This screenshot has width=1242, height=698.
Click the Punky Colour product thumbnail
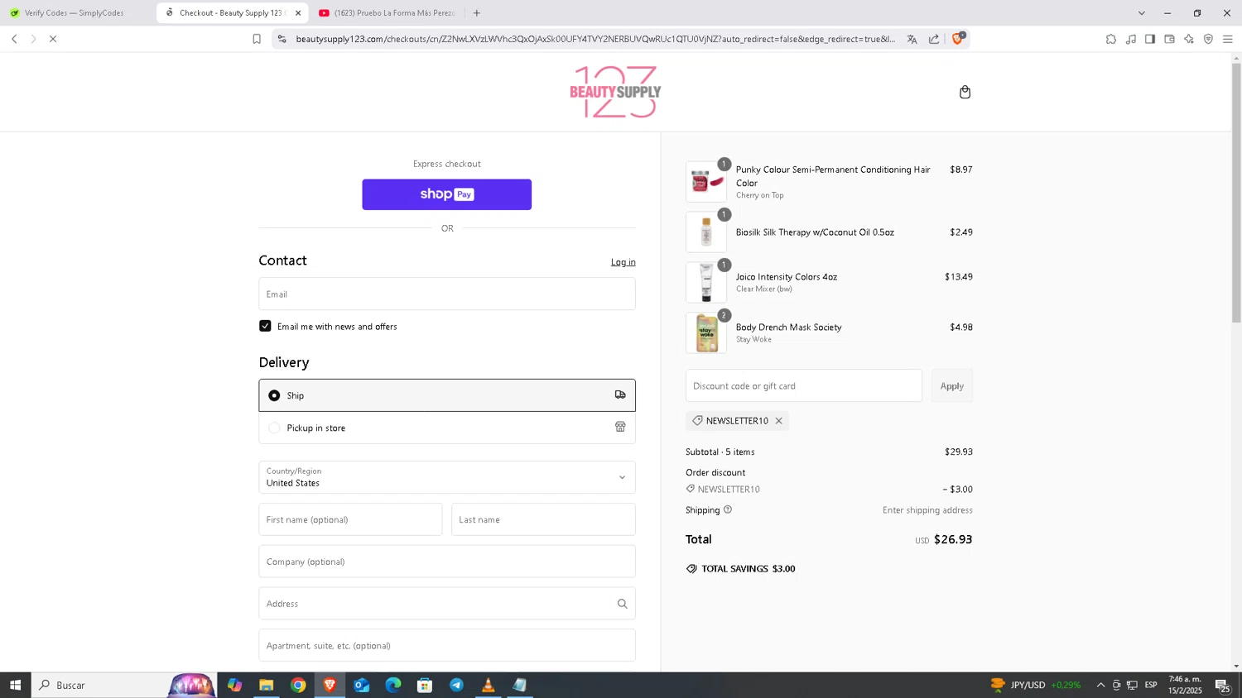tap(706, 182)
